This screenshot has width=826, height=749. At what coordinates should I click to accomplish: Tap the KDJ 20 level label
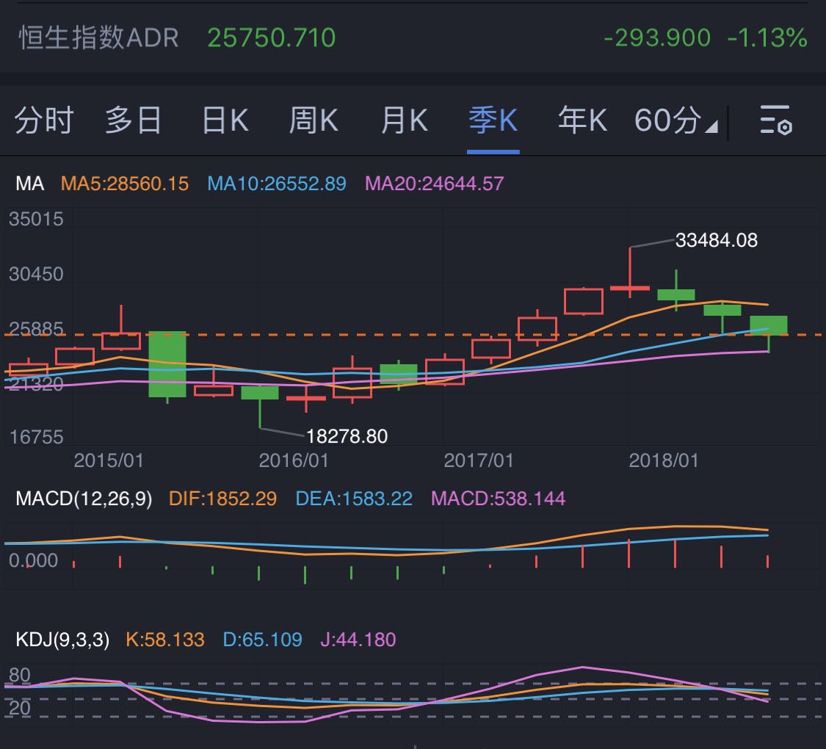pos(20,708)
